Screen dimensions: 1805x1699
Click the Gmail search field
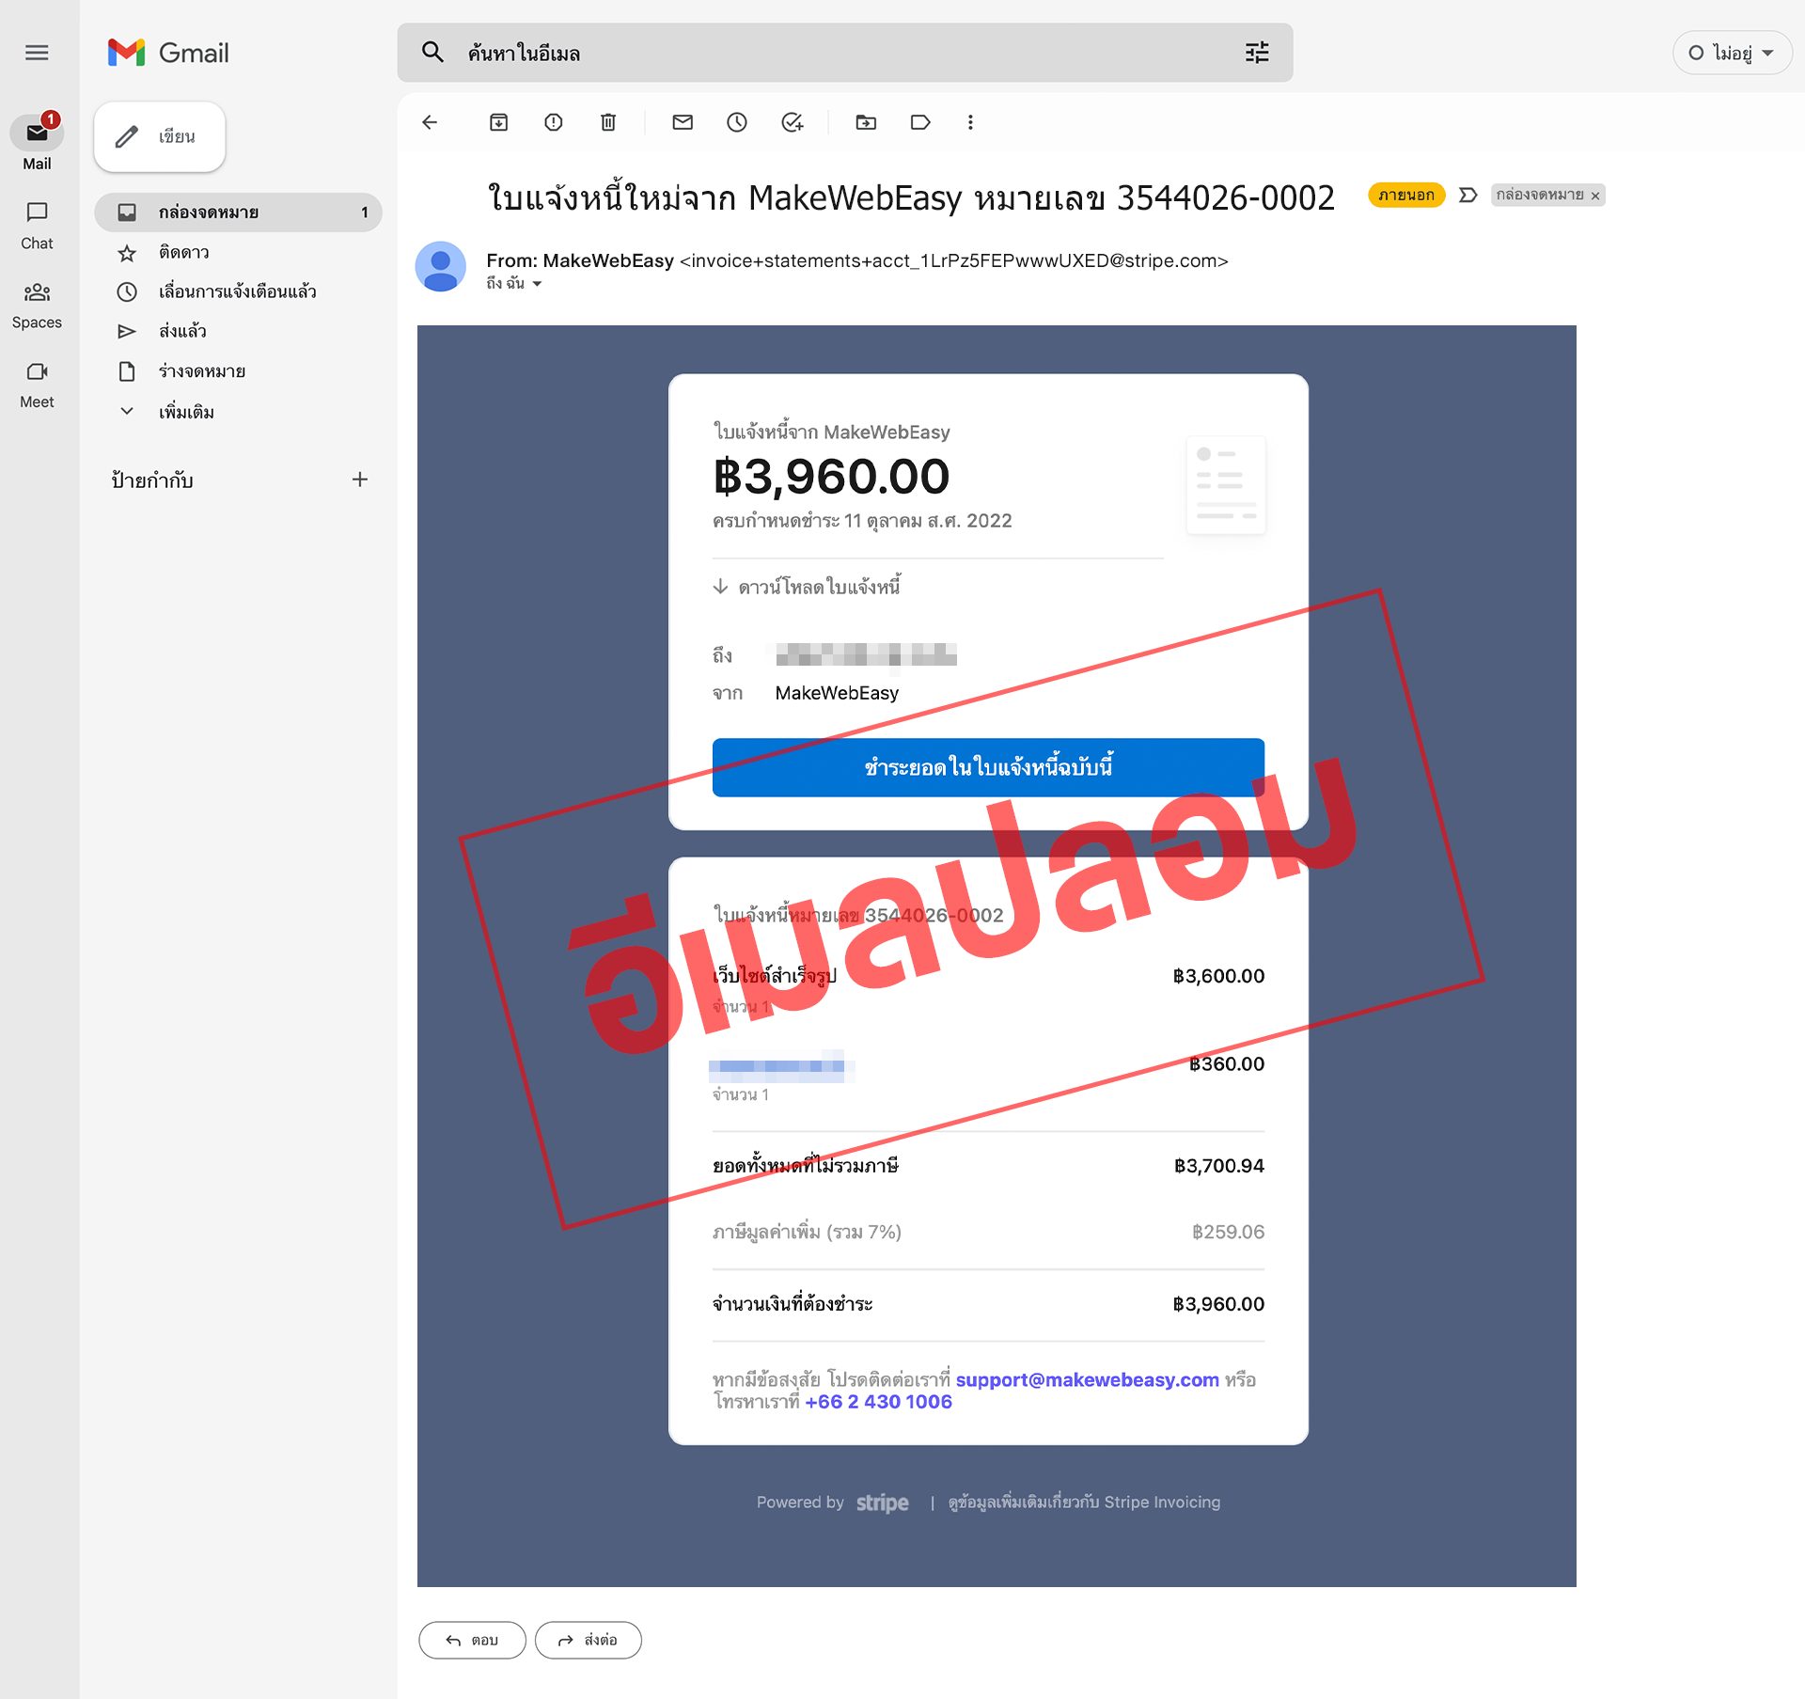tap(846, 53)
